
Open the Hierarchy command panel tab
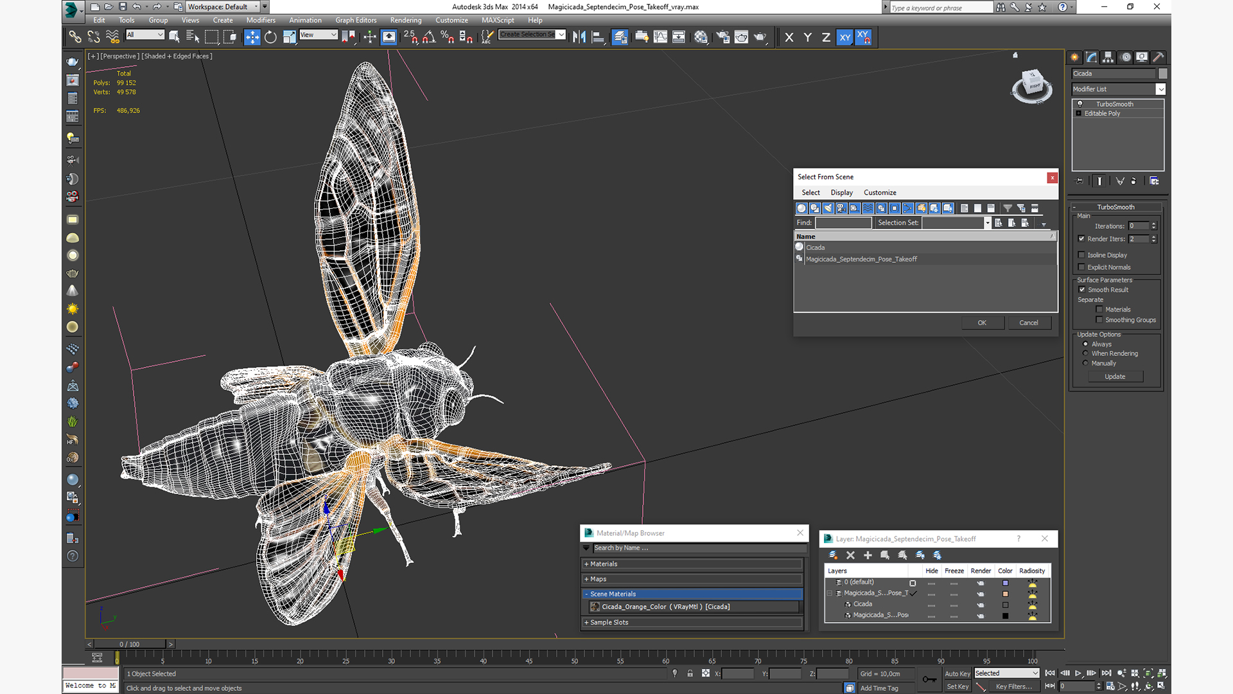click(x=1108, y=57)
